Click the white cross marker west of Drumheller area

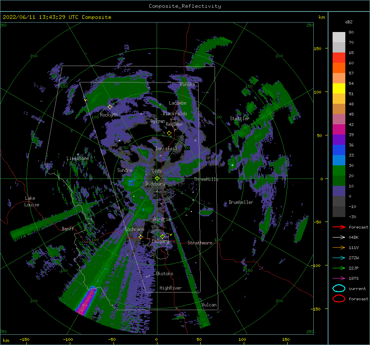pyautogui.click(x=232, y=165)
